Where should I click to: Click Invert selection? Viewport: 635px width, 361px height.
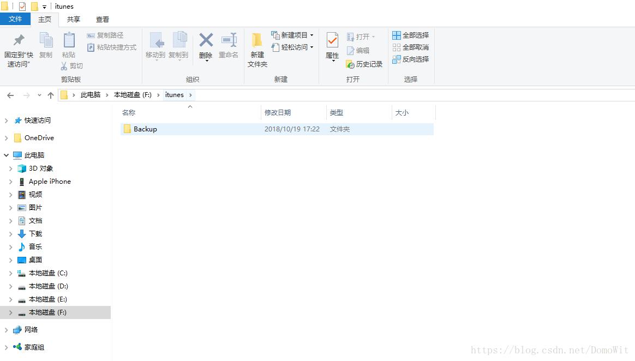pyautogui.click(x=411, y=59)
